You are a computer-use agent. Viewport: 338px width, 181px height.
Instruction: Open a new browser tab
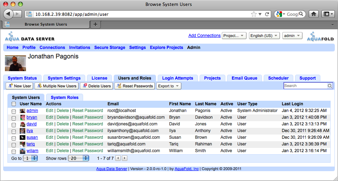click(95, 24)
